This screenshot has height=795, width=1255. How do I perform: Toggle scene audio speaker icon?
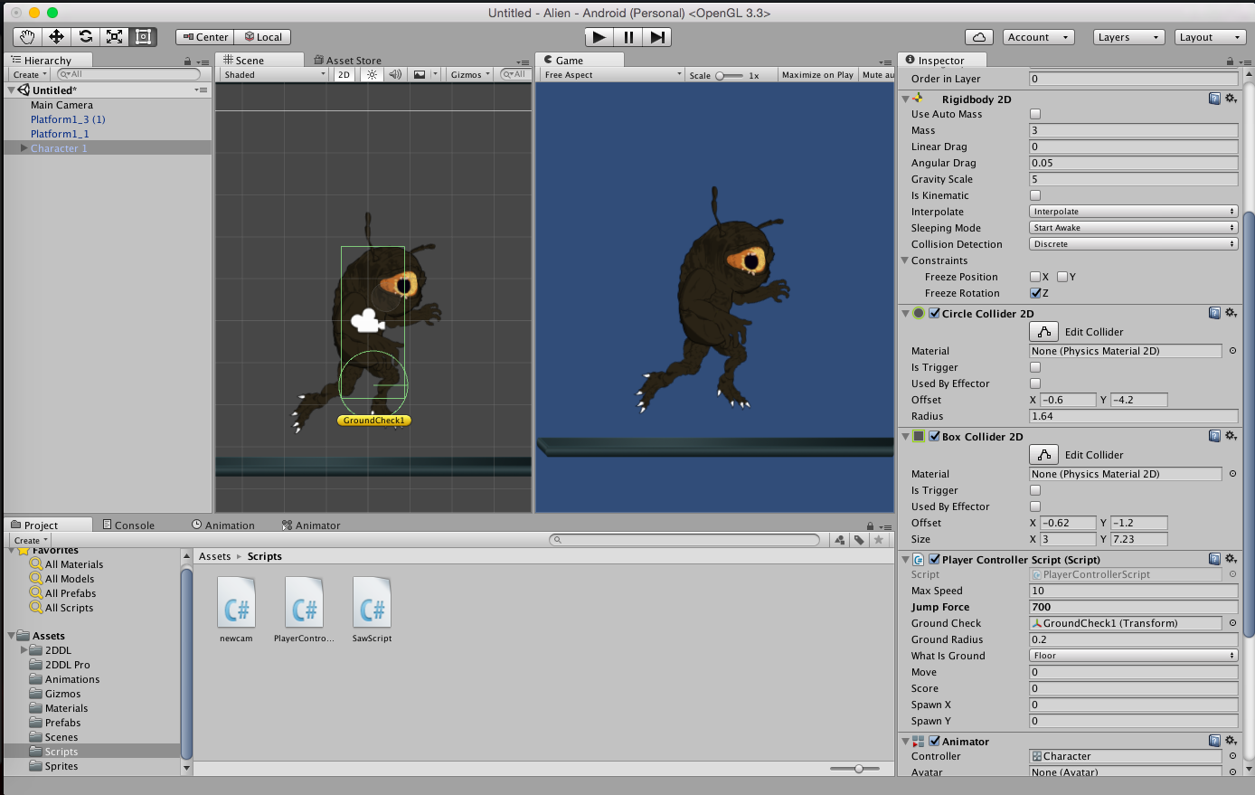pyautogui.click(x=395, y=75)
